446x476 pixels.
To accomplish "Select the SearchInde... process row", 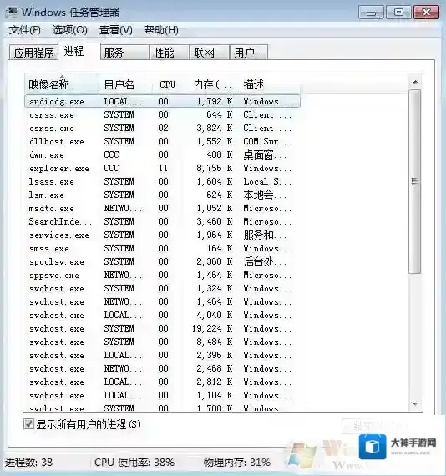I will pyautogui.click(x=162, y=221).
